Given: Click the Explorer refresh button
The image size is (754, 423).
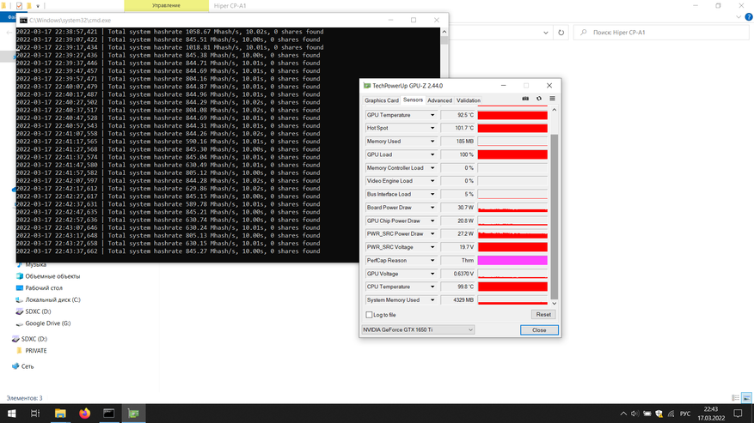Looking at the screenshot, I should (x=561, y=33).
